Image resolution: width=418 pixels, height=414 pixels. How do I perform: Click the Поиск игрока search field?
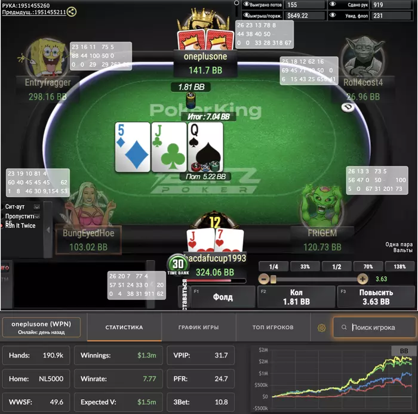click(x=374, y=328)
